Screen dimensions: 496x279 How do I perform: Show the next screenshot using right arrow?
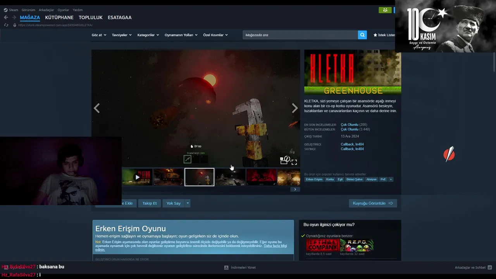(295, 108)
